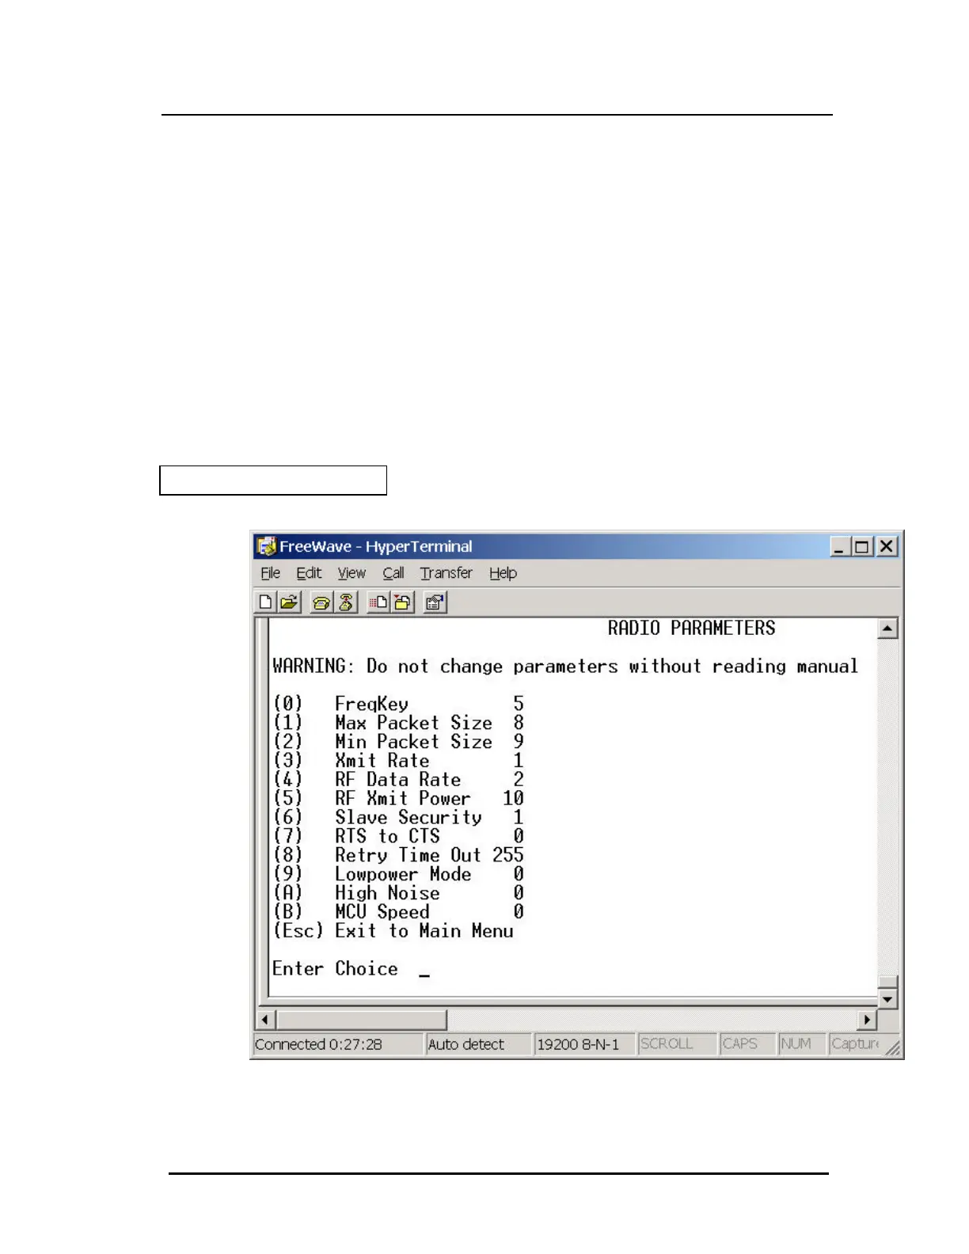Click the horizontal scrollbar left arrow
969x1254 pixels.
pyautogui.click(x=265, y=1020)
